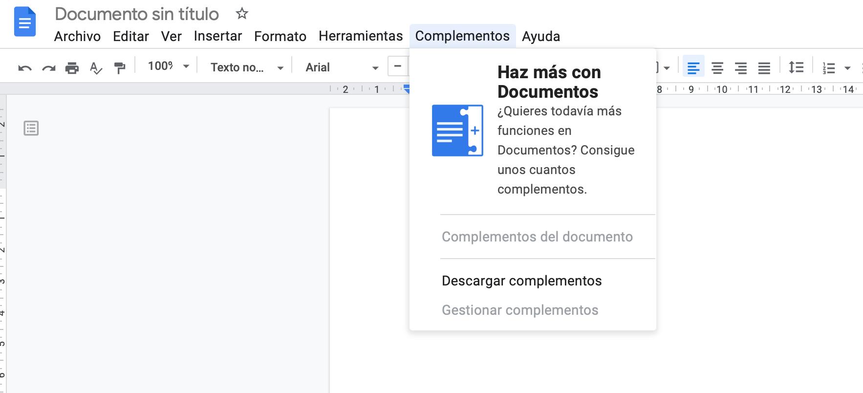
Task: Open the Herramientas menu
Action: click(x=361, y=36)
